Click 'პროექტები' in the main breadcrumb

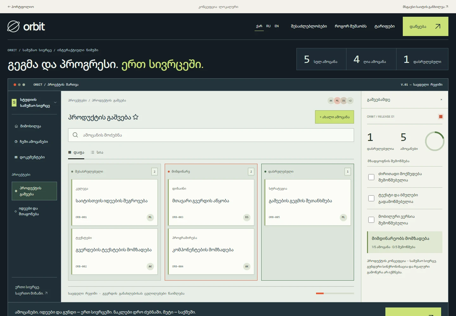tap(77, 100)
